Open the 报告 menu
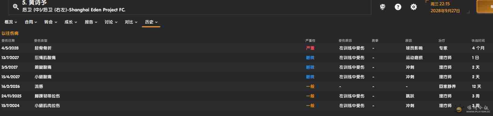 (x=91, y=22)
